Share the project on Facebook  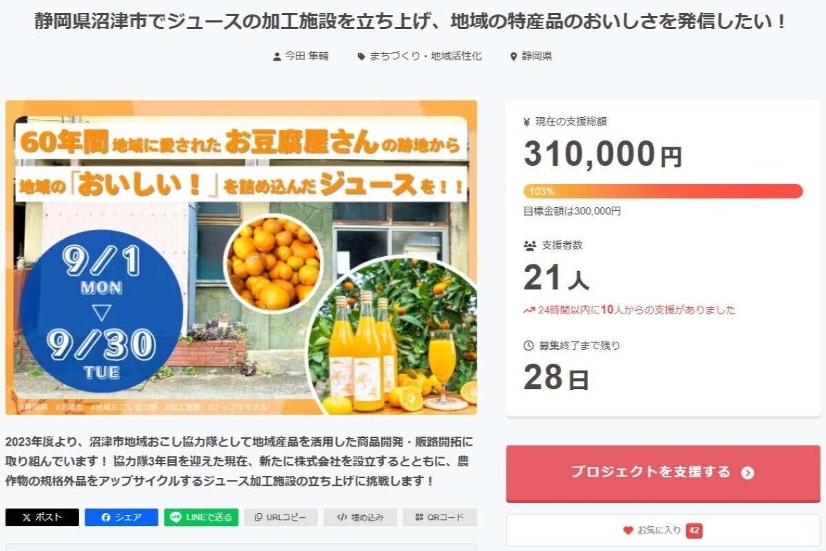point(121,517)
